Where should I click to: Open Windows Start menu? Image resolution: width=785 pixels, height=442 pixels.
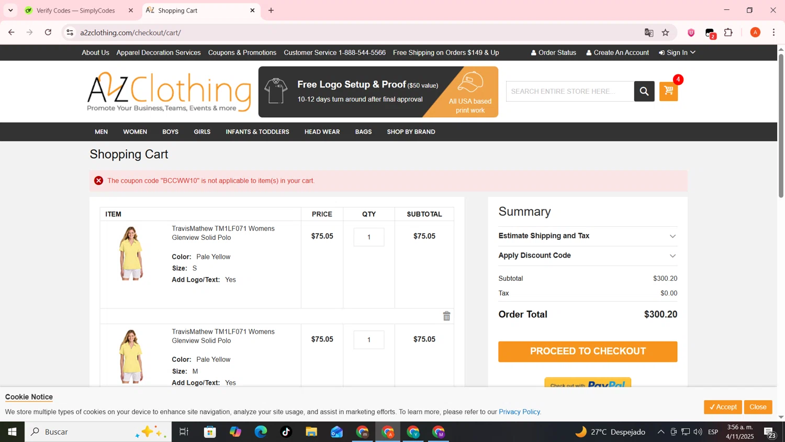tap(12, 432)
